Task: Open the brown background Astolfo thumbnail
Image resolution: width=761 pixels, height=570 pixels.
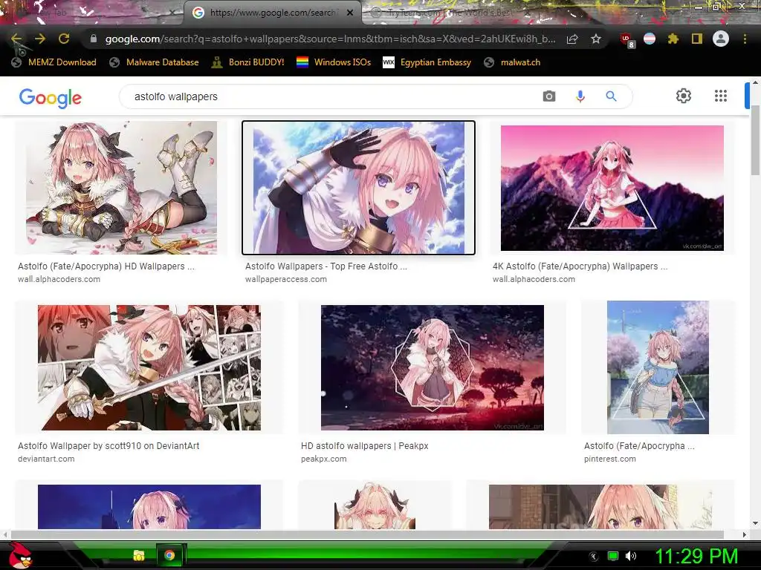Action: point(600,505)
